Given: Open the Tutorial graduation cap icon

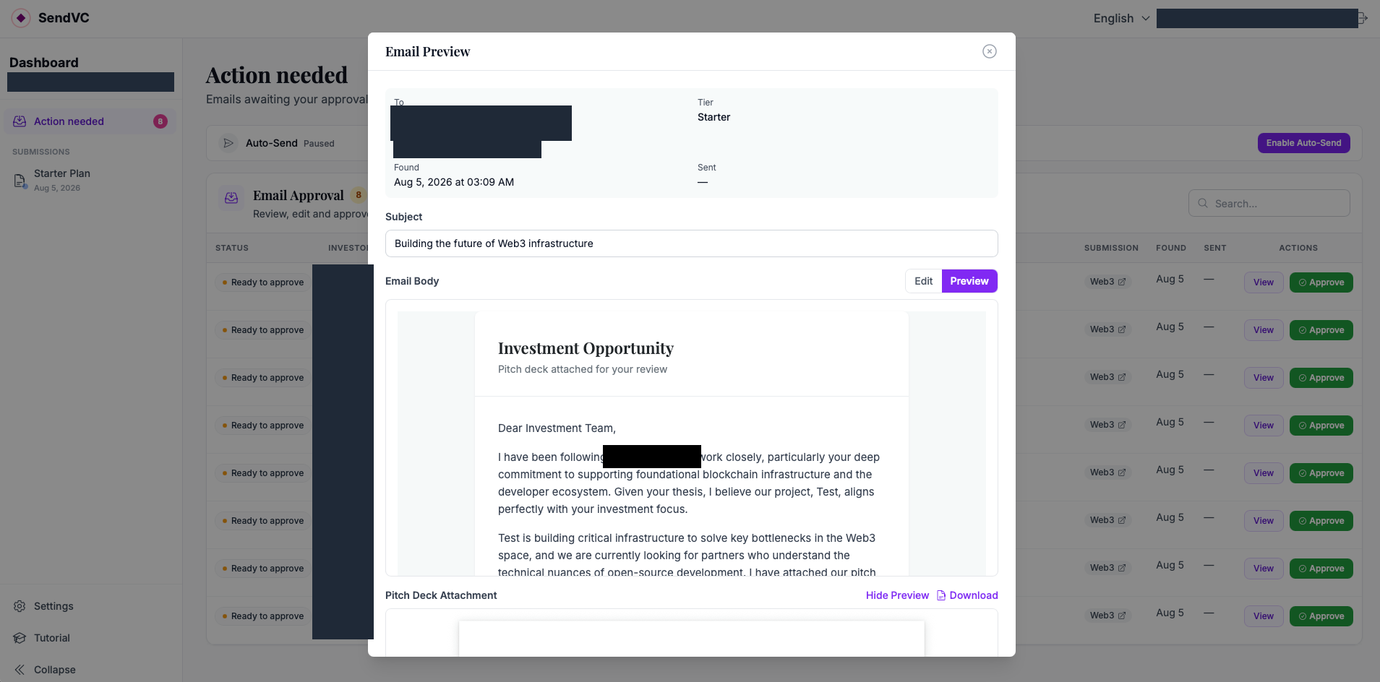Looking at the screenshot, I should (20, 638).
